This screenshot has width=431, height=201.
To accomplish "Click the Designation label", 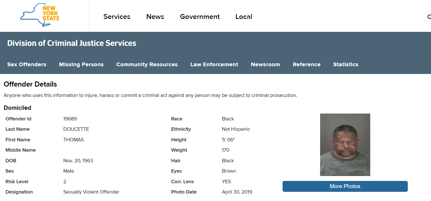I will (x=19, y=192).
